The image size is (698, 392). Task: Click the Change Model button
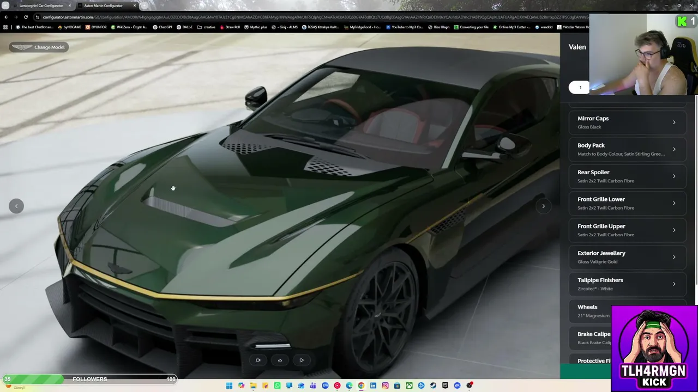point(39,47)
